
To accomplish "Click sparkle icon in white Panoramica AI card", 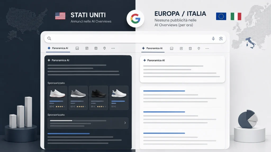I will tap(144, 60).
